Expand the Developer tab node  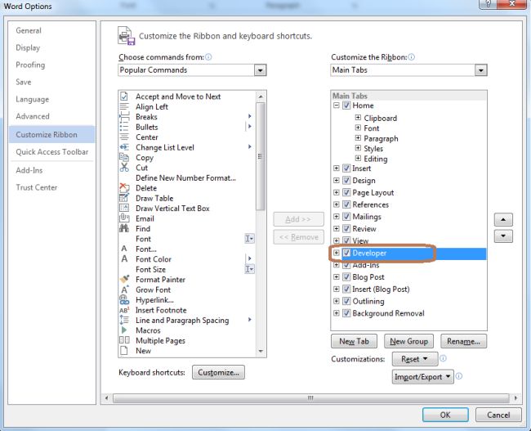tap(337, 253)
